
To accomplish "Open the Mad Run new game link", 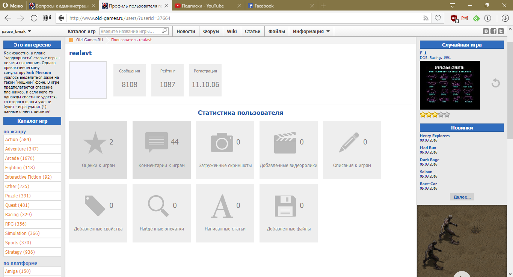I will (428, 148).
